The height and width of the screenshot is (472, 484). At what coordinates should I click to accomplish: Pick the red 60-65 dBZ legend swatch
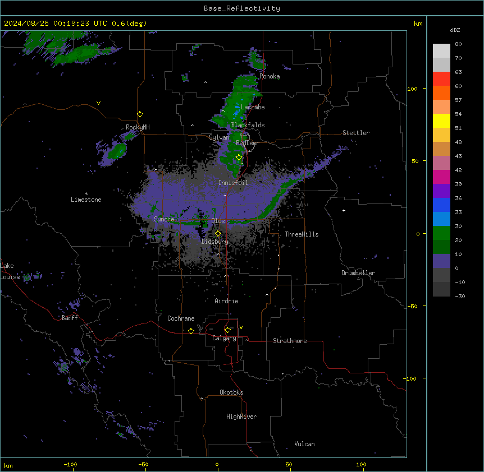click(441, 79)
